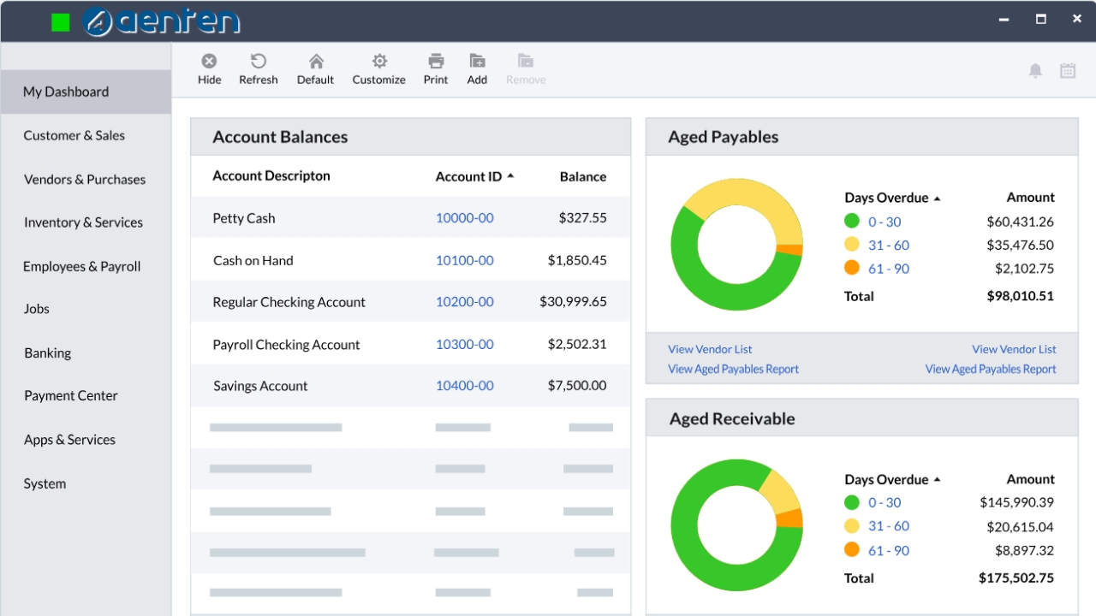
Task: Click the Aged Payables donut chart
Action: tap(737, 245)
